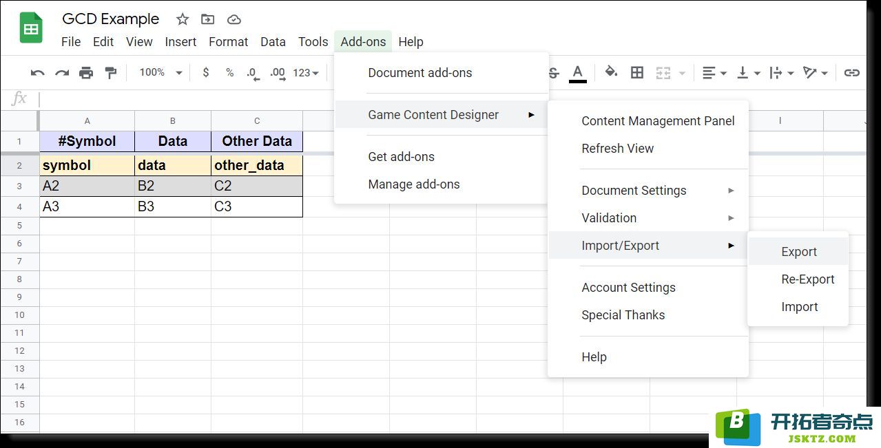Increase decimal places icon
881x448 pixels.
click(278, 73)
